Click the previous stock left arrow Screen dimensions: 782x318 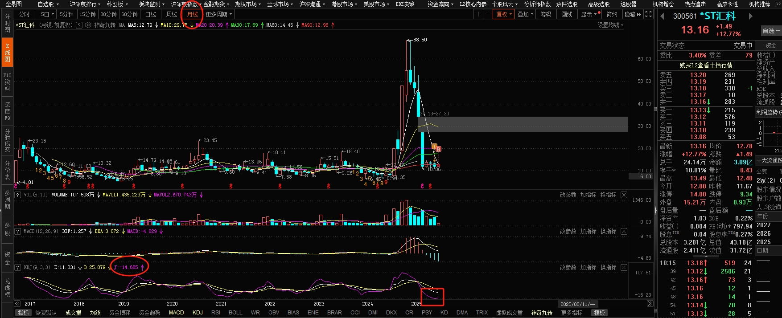663,16
